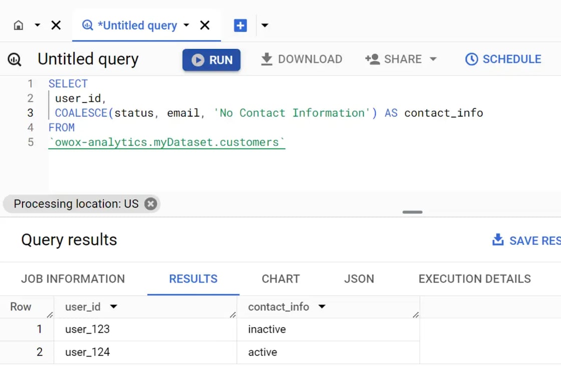This screenshot has width=561, height=384.
Task: Click the COALESCE function on line 3
Action: 81,113
